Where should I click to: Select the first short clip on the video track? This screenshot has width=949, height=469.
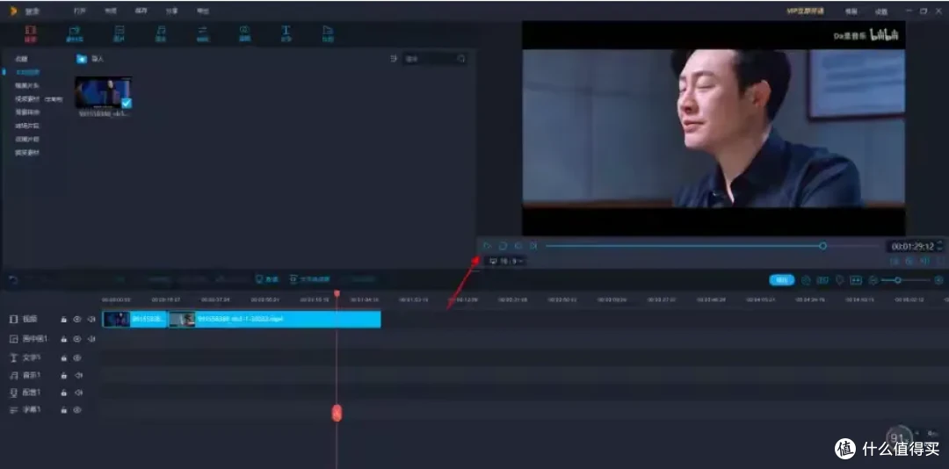pyautogui.click(x=134, y=319)
